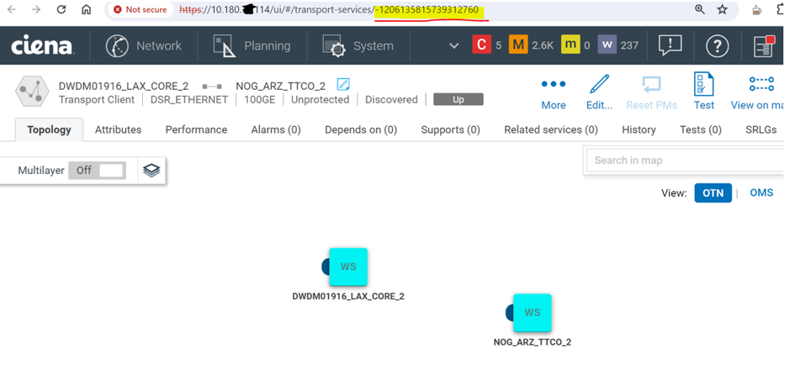Open Major alarms M badge

518,45
